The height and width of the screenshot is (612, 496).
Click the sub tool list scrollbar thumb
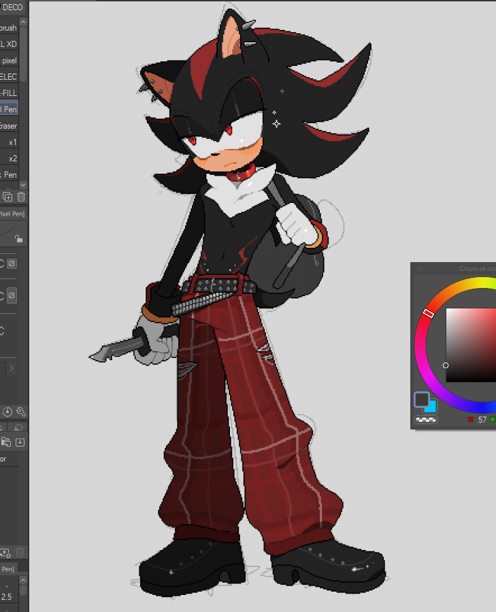(23, 54)
